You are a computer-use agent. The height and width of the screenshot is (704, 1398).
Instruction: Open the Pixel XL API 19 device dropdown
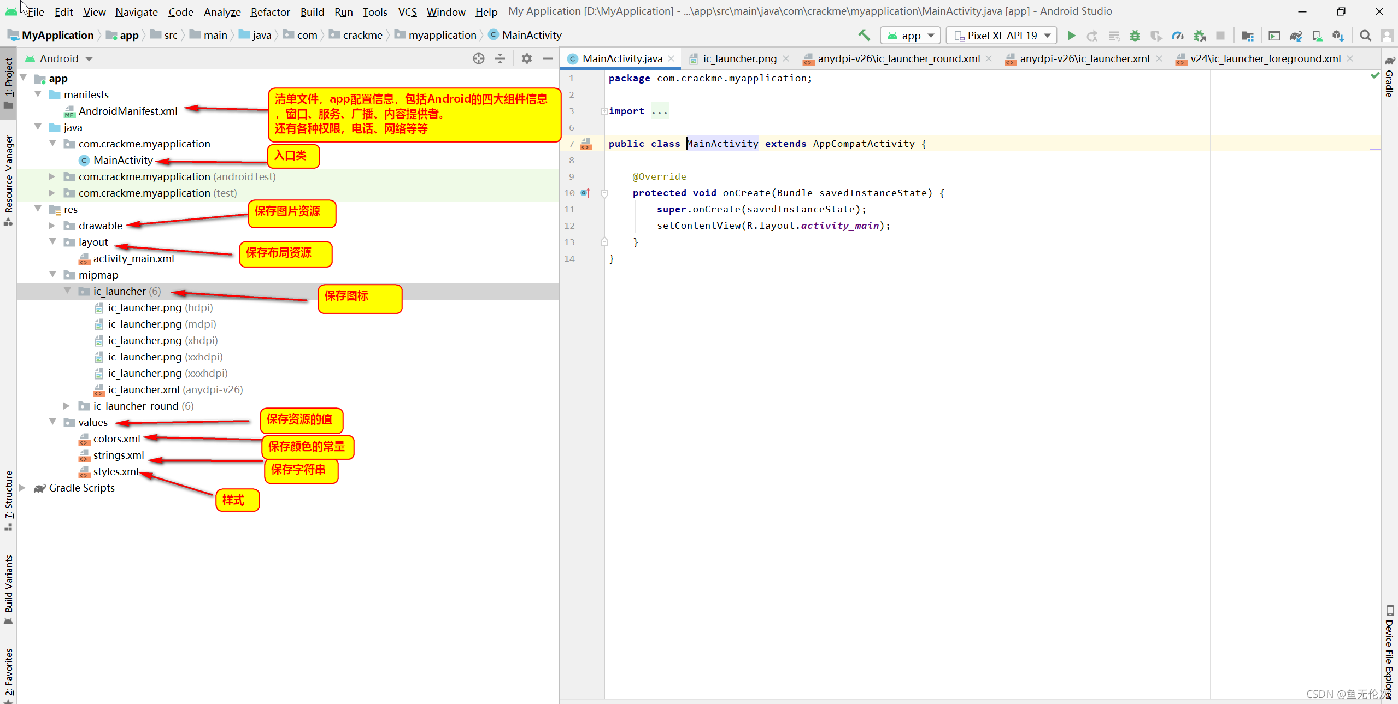(x=1001, y=36)
